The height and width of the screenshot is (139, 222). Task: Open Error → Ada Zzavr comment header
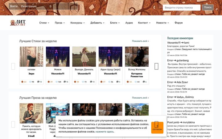coord(178,82)
